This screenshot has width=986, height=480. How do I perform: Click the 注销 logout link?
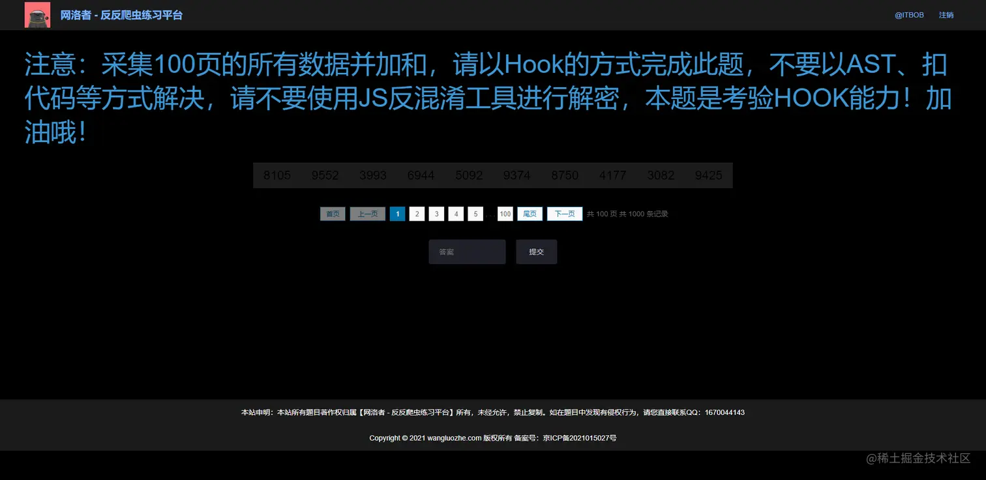[946, 15]
